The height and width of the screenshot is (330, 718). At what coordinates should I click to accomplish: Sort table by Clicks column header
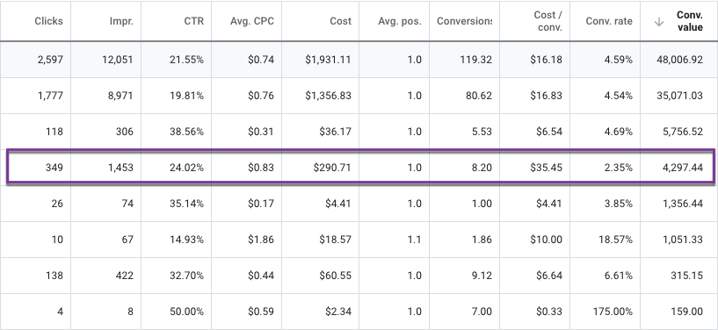pos(48,21)
